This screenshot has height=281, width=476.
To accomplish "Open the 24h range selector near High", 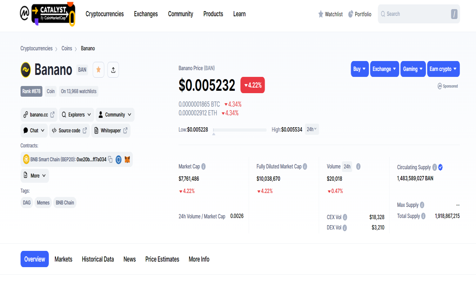I will click(x=312, y=129).
